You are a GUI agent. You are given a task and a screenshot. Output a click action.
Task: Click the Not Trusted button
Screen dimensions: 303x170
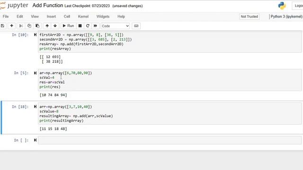(250, 17)
